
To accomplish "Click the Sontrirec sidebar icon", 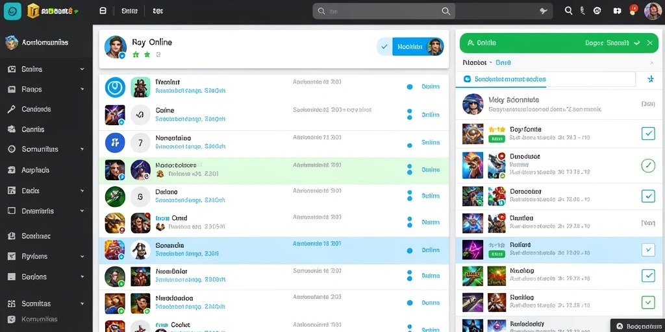I will pyautogui.click(x=12, y=236).
